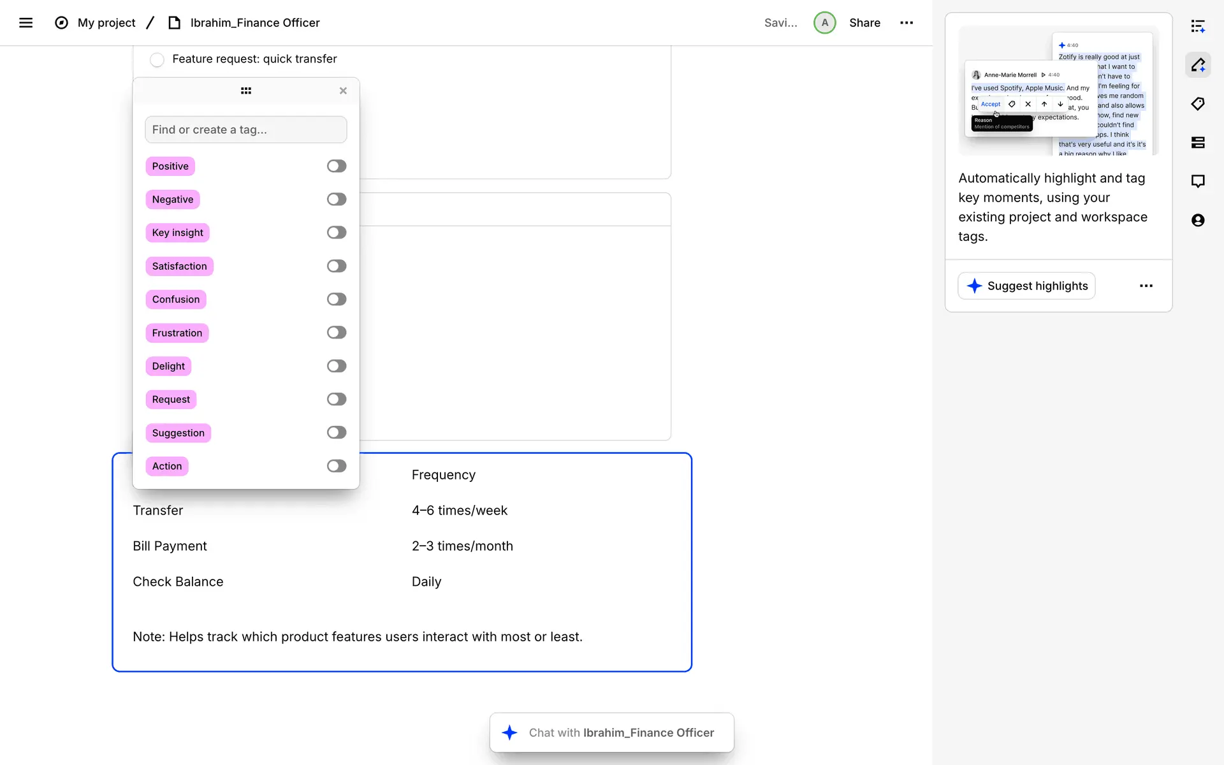Select the Feature request quick transfer radio
Image resolution: width=1224 pixels, height=765 pixels.
[x=157, y=60]
